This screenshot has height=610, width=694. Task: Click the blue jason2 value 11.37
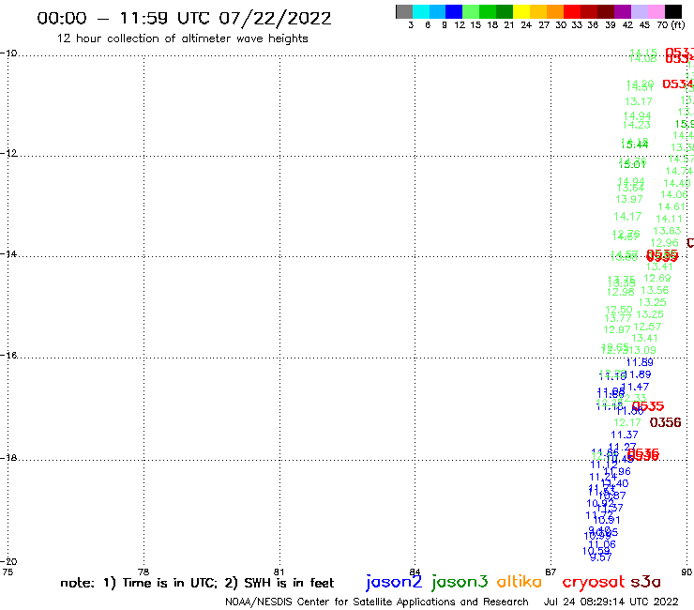coord(624,435)
